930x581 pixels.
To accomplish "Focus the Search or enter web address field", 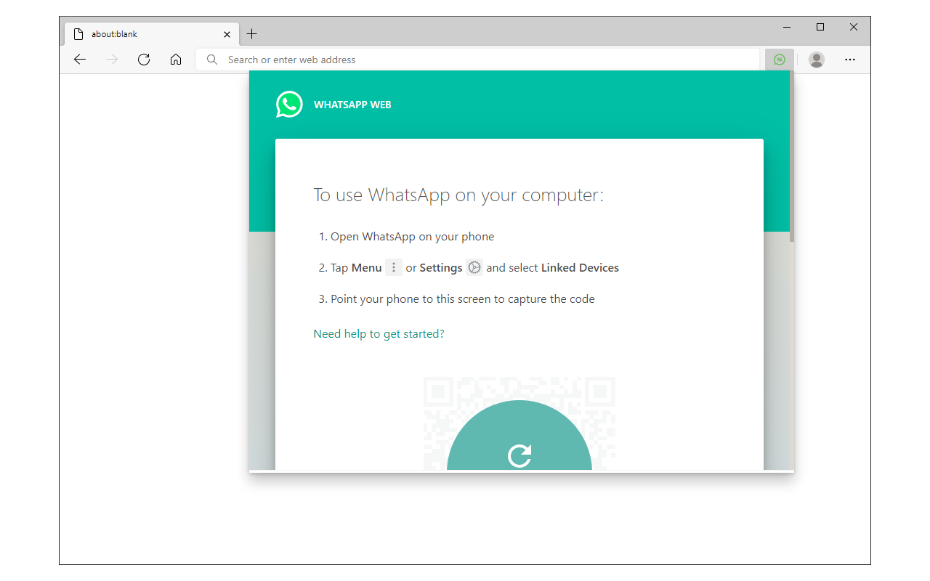I will [478, 60].
